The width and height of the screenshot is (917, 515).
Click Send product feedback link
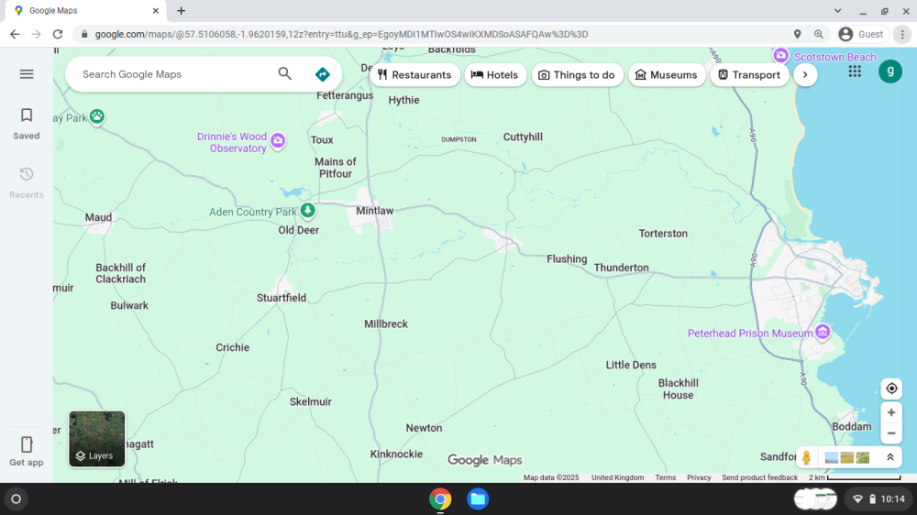tap(759, 477)
